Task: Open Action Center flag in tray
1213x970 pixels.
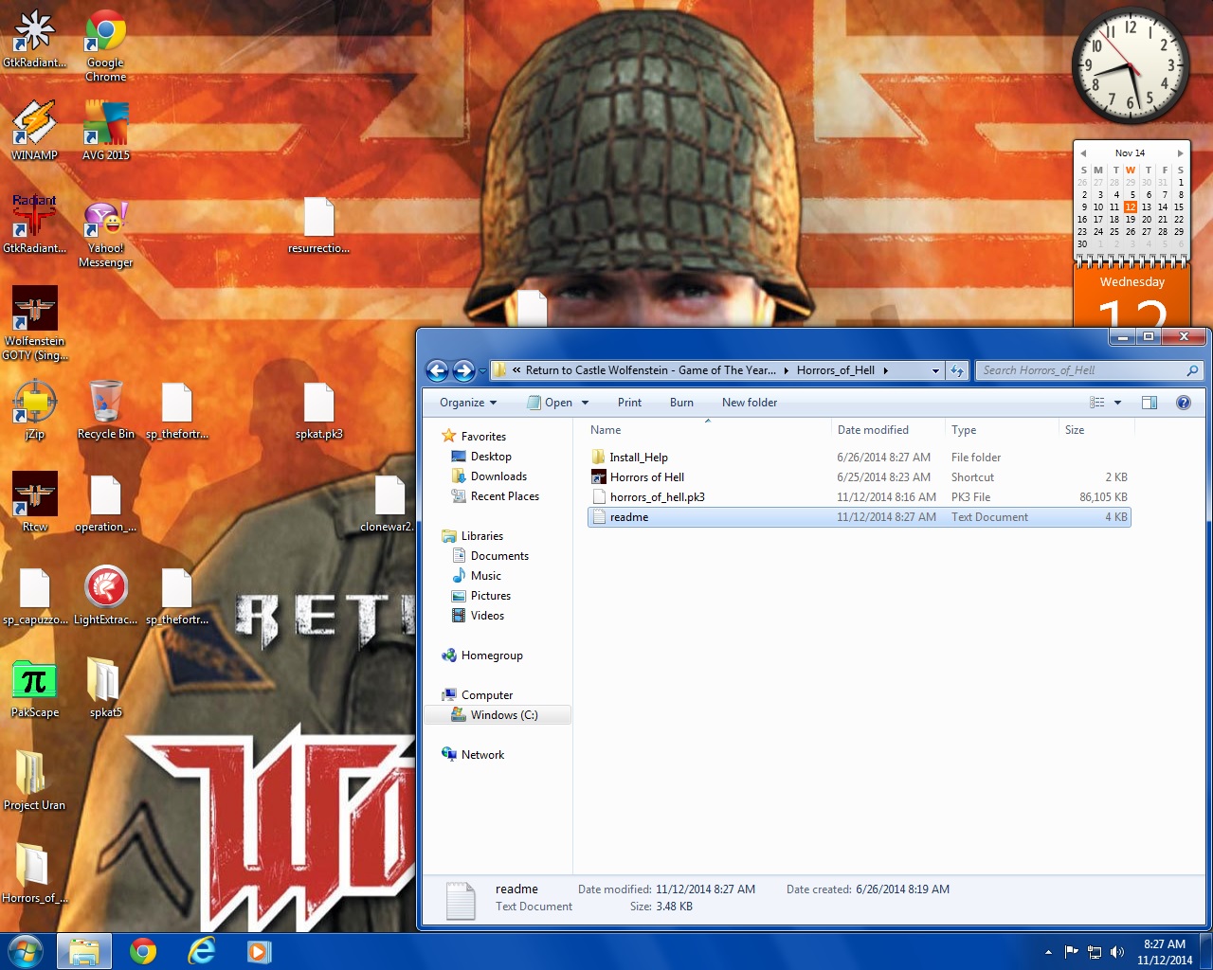Action: click(x=1072, y=952)
